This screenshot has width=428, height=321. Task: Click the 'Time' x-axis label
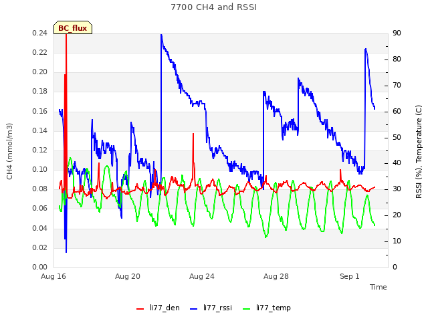click(x=379, y=287)
